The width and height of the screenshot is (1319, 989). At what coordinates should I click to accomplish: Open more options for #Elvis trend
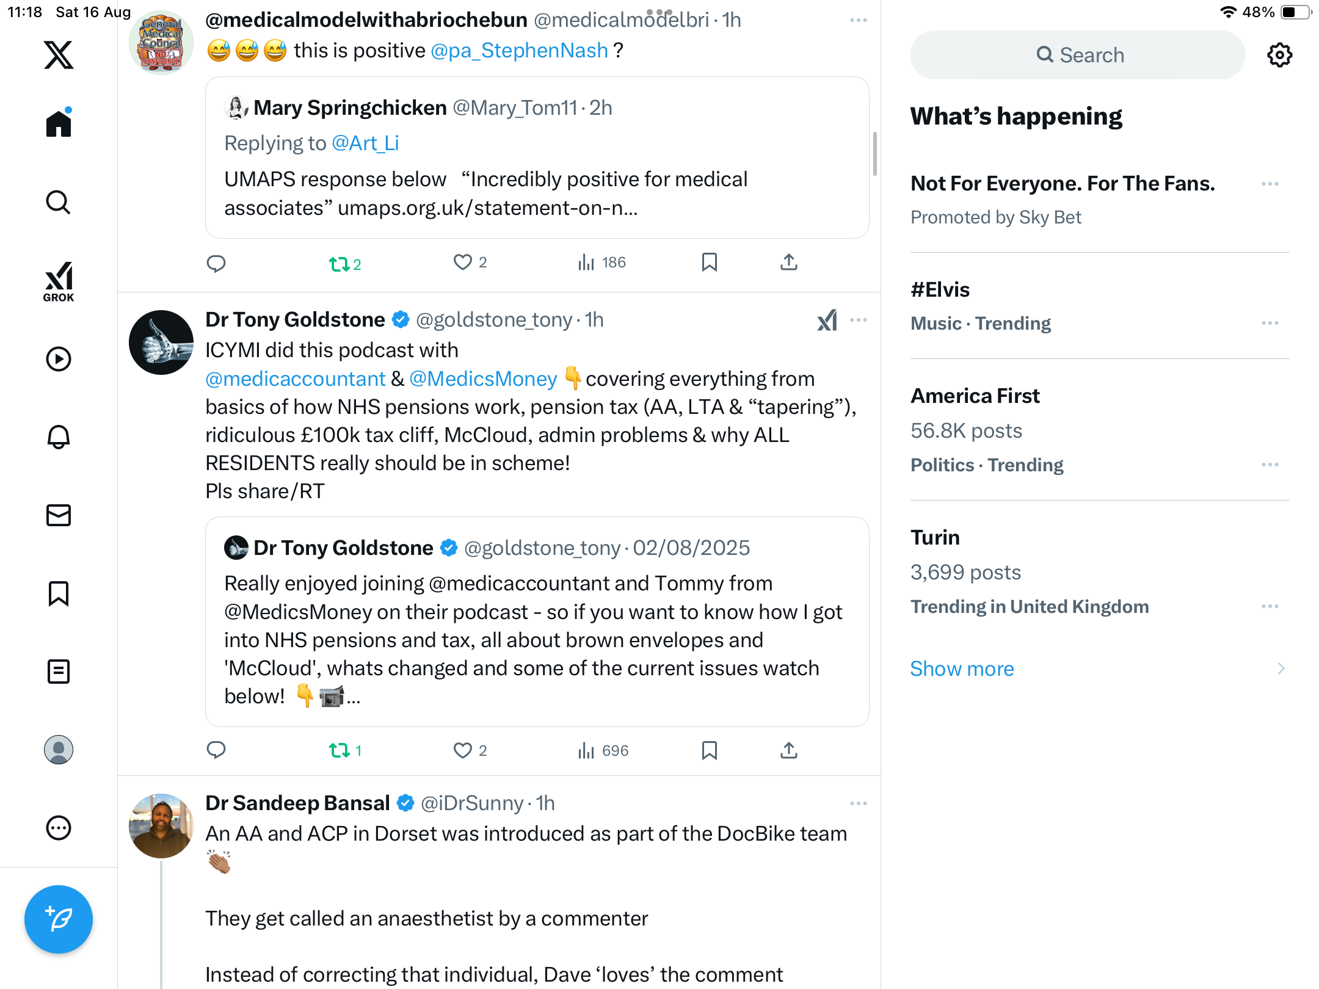click(1270, 323)
